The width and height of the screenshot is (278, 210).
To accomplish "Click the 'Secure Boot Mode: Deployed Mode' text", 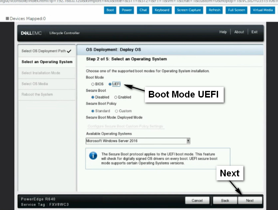I will click(x=114, y=117).
